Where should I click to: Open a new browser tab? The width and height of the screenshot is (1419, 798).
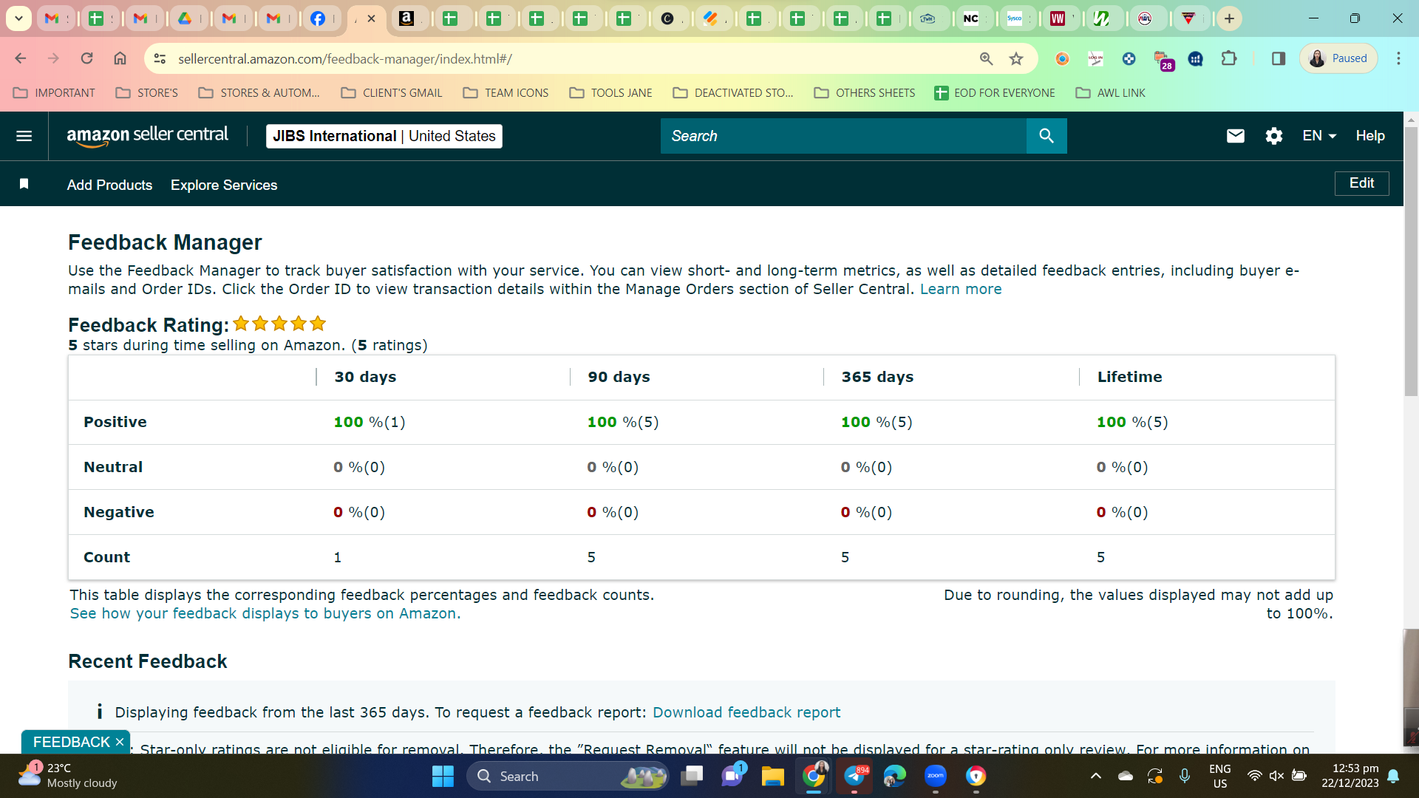pyautogui.click(x=1229, y=18)
